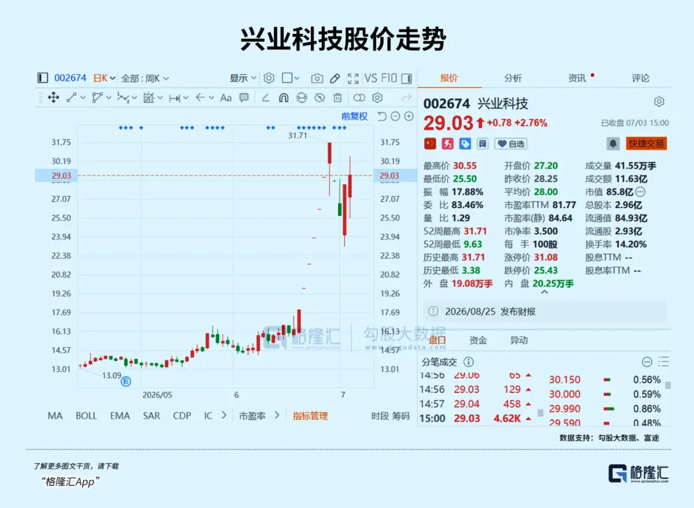Open the VS compare button
Image resolution: width=694 pixels, height=508 pixels.
coord(371,78)
